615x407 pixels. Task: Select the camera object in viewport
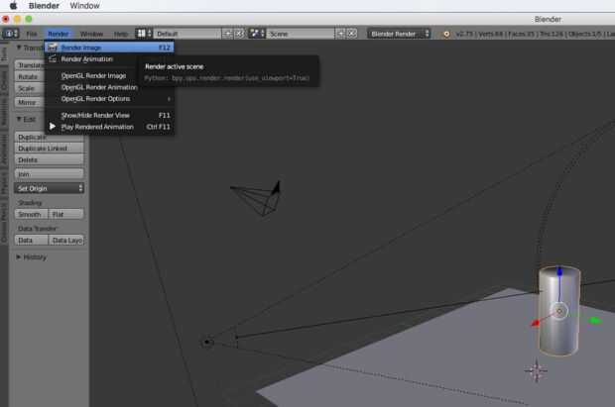[x=259, y=198]
